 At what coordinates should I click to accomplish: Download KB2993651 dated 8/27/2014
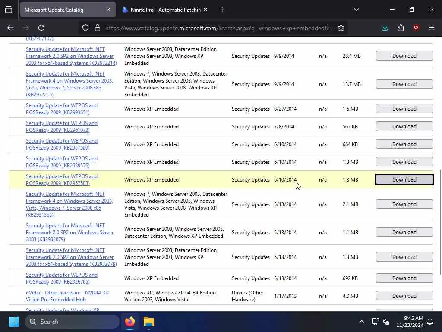[x=404, y=109]
